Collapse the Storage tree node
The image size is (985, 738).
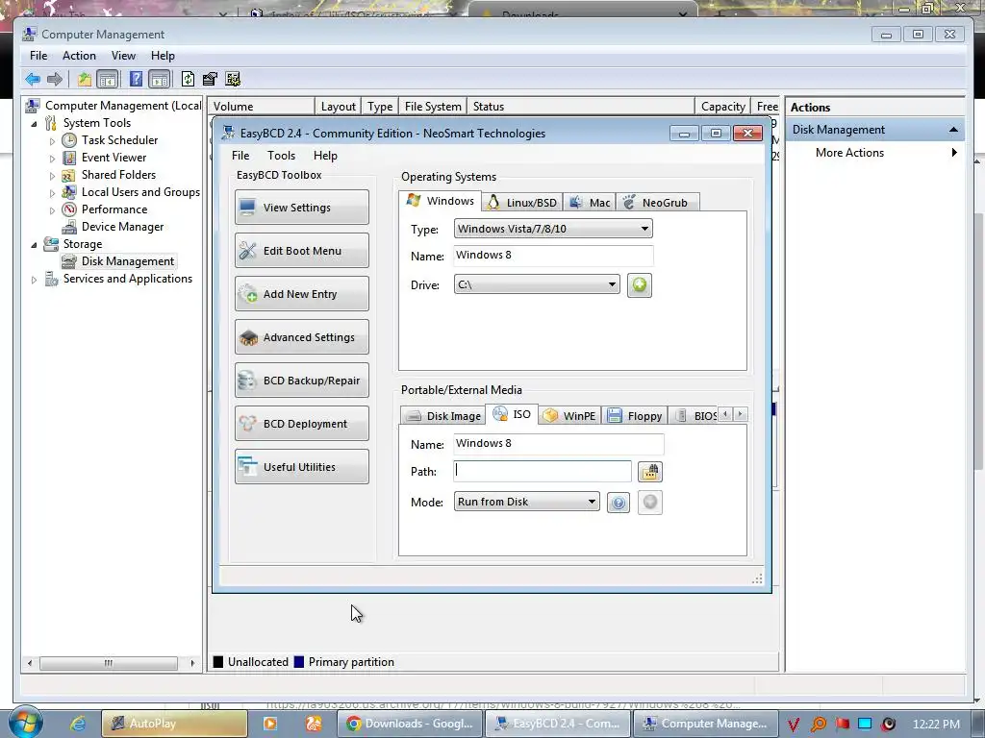click(x=34, y=245)
